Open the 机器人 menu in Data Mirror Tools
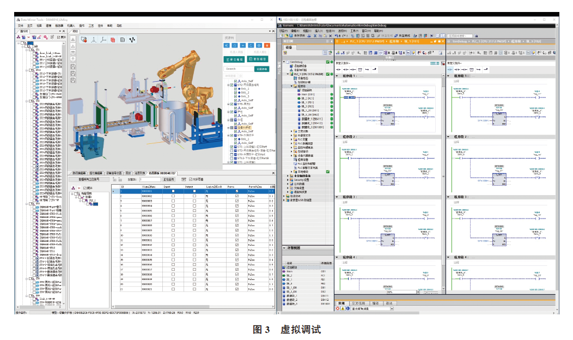Screen dimensions: 573x340 71,26
